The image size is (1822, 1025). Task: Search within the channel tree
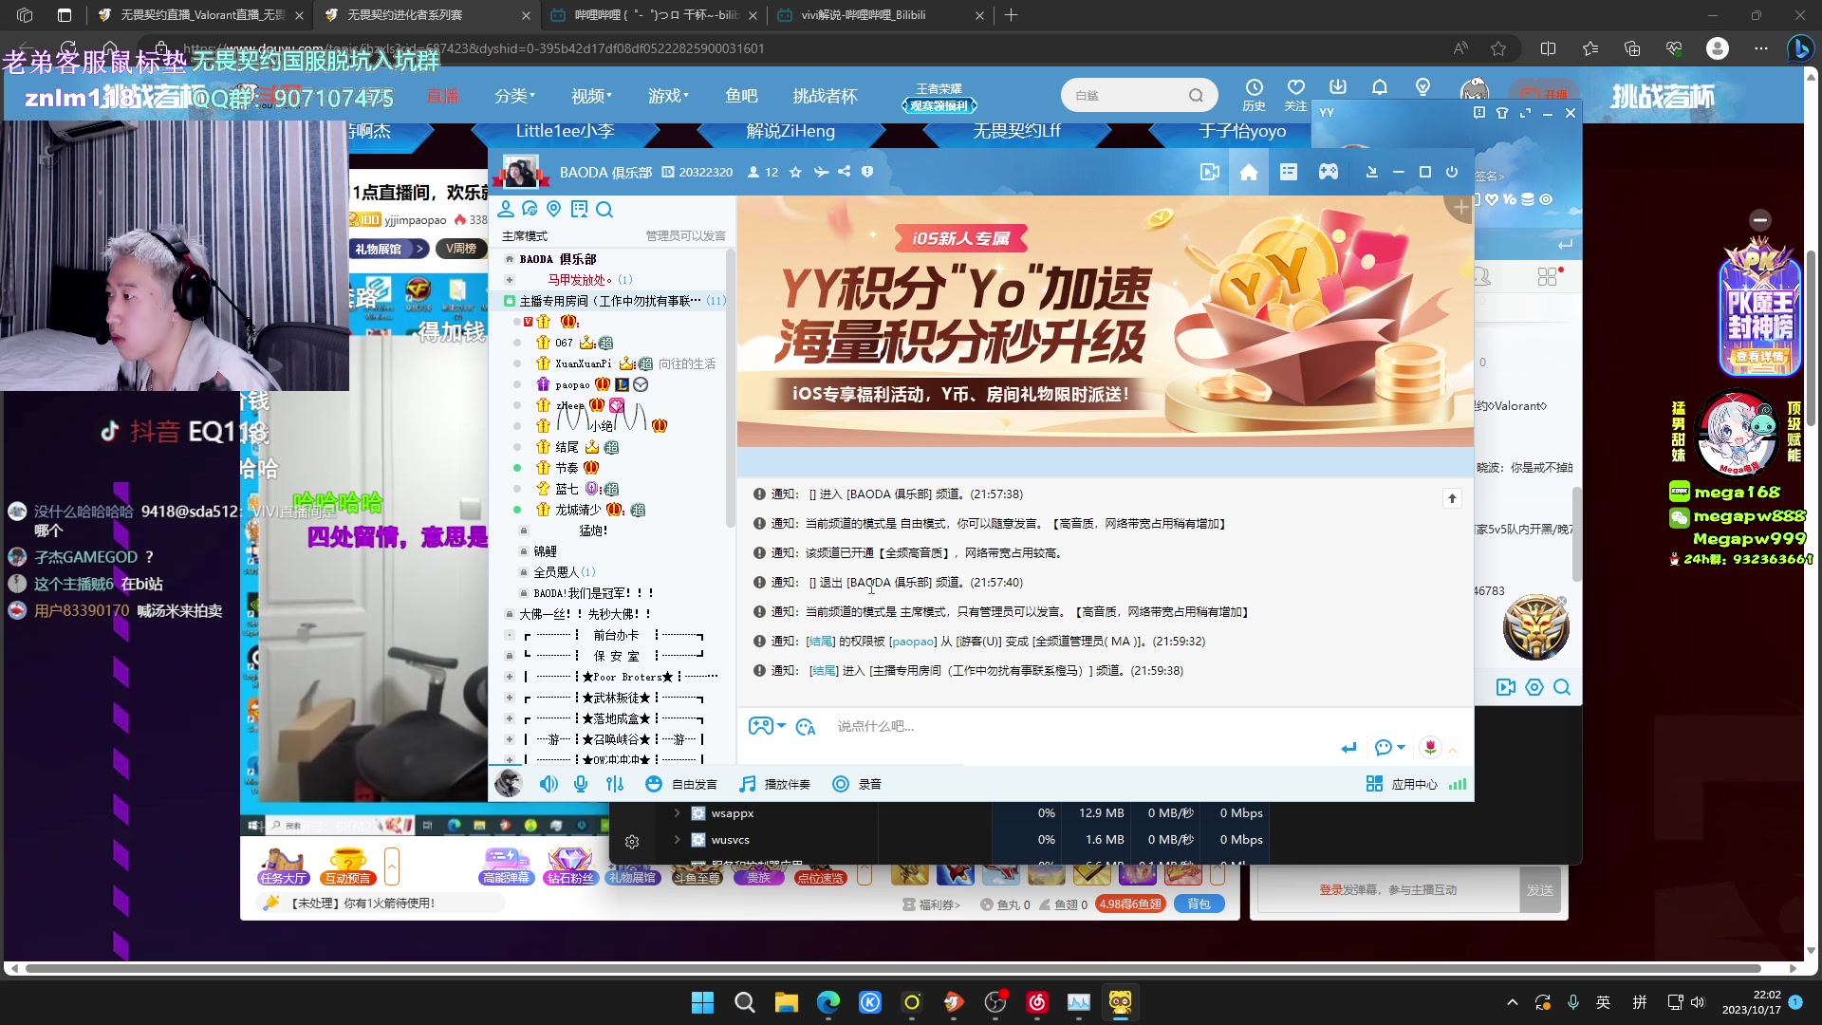tap(604, 209)
